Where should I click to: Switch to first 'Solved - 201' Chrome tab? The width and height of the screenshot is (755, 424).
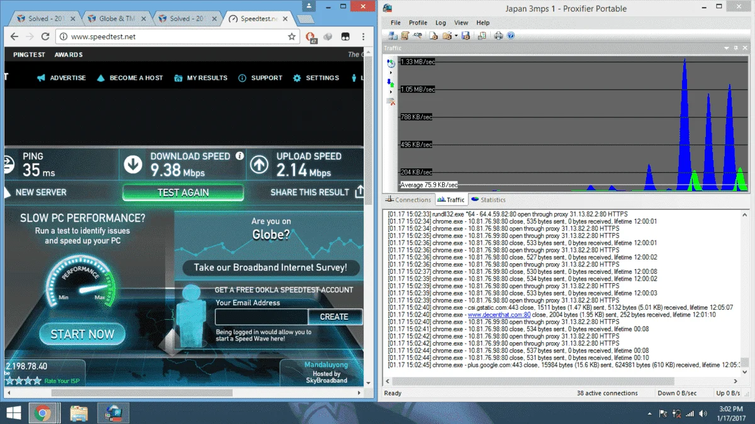[45, 19]
